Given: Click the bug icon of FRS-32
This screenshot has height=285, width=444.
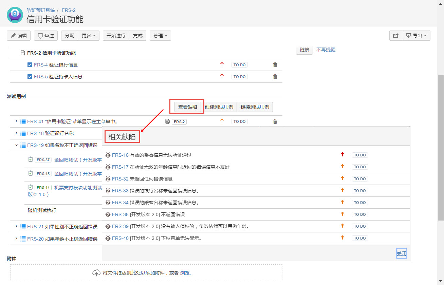Looking at the screenshot, I should [x=108, y=179].
